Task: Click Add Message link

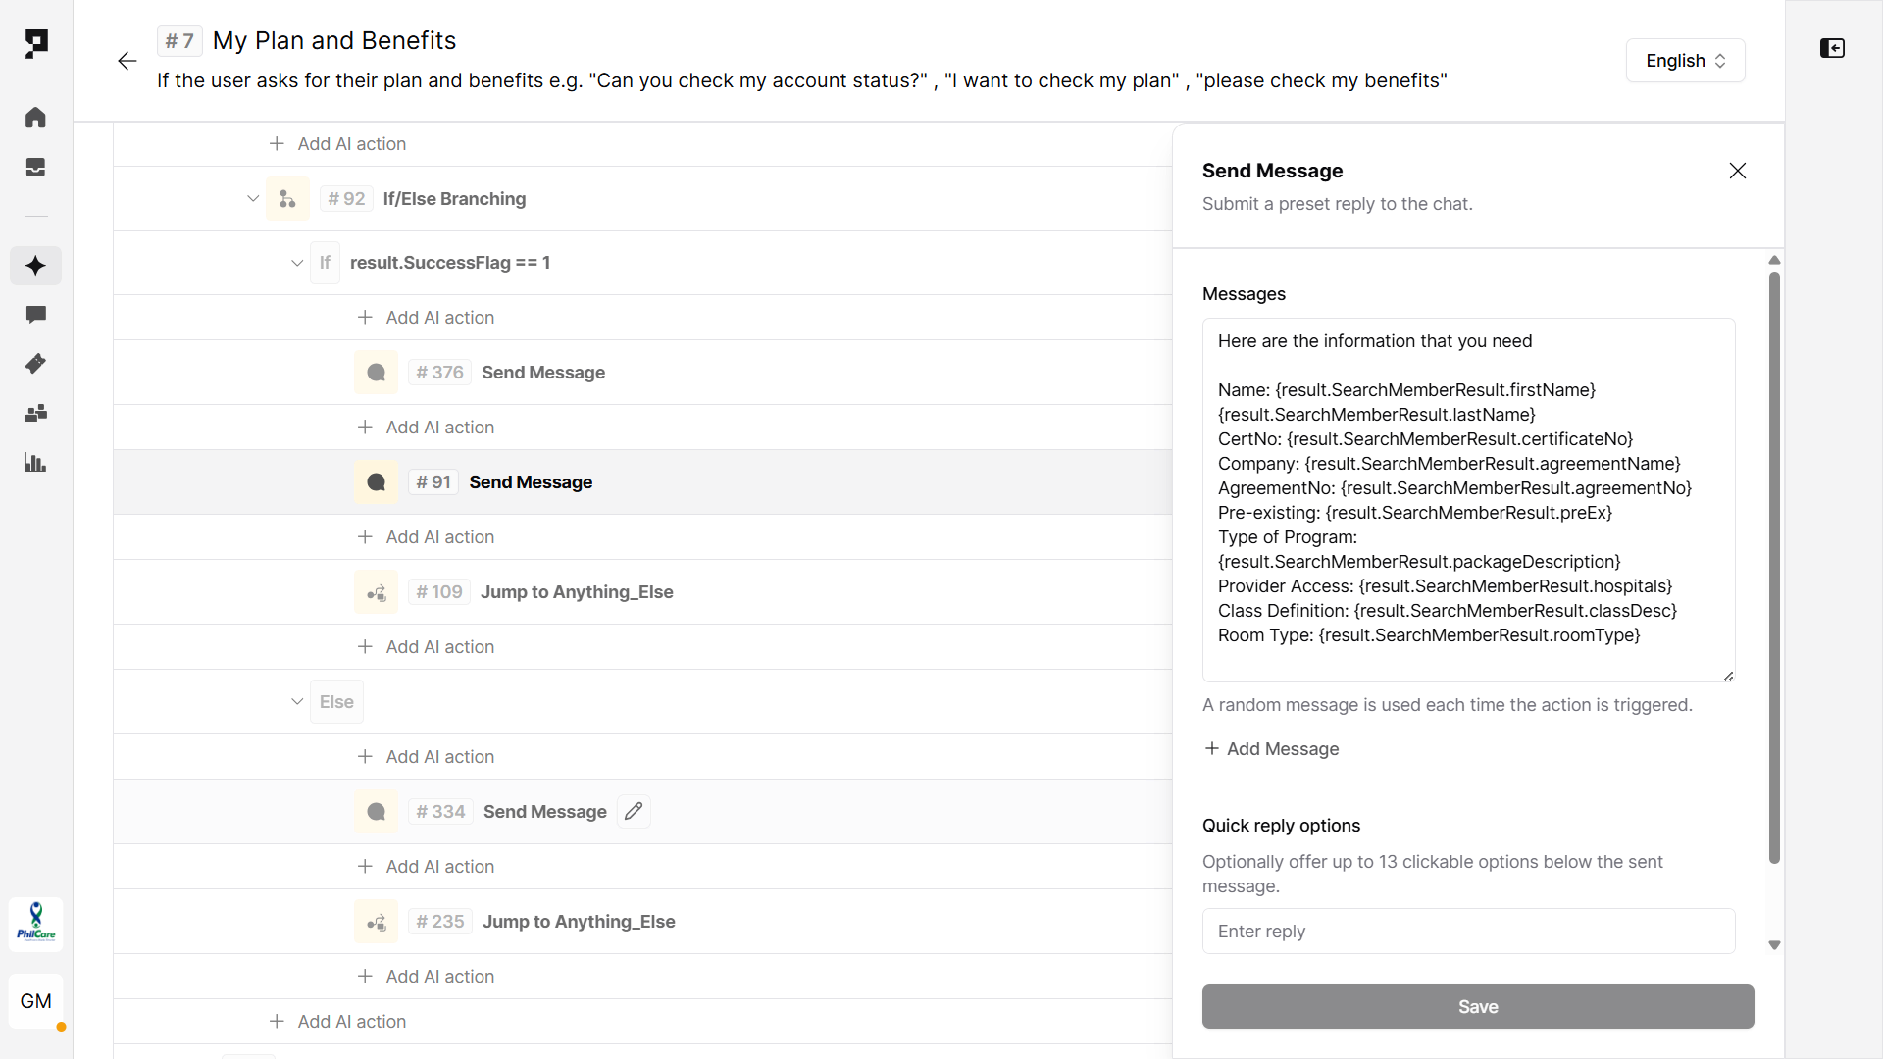Action: [1272, 749]
